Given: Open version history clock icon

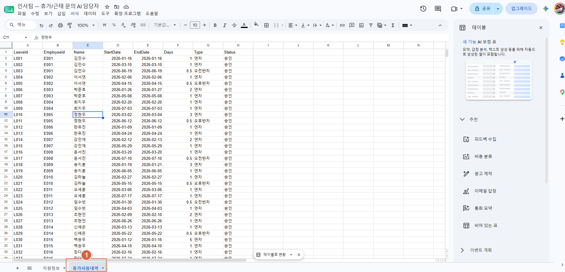Looking at the screenshot, I should coord(423,9).
